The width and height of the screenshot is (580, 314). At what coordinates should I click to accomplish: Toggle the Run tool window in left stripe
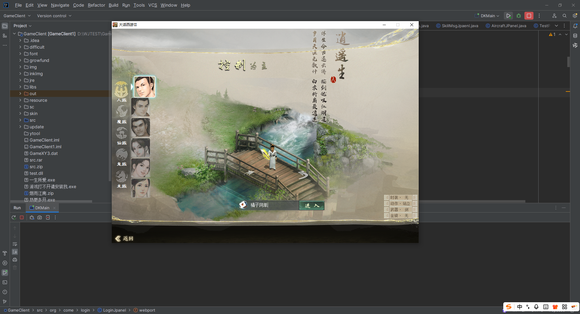(x=5, y=273)
